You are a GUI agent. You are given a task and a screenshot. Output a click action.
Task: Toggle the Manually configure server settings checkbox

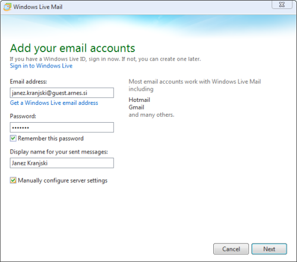13,180
